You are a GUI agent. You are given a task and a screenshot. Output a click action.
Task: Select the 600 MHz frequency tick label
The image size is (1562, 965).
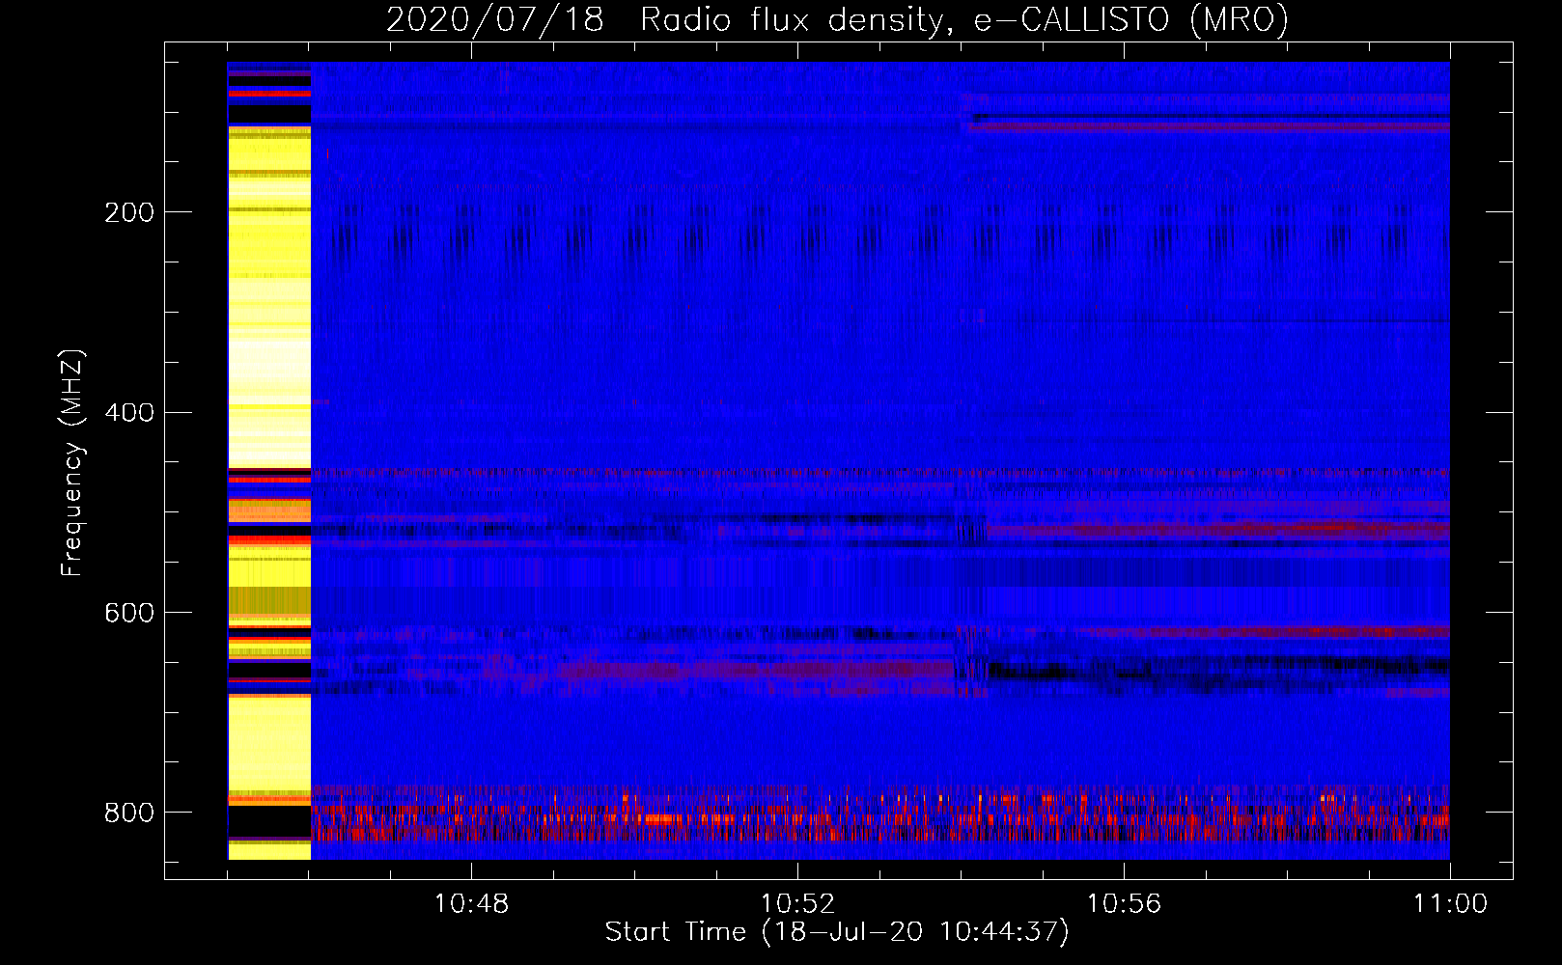(x=129, y=613)
